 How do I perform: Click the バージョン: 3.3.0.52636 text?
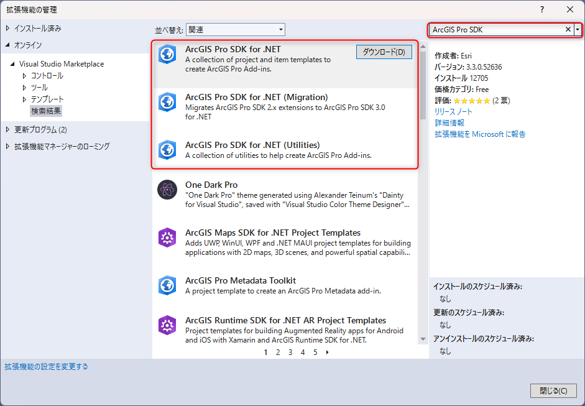pos(468,67)
